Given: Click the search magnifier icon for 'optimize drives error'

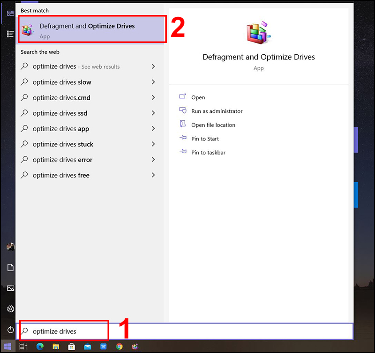Looking at the screenshot, I should (x=24, y=160).
